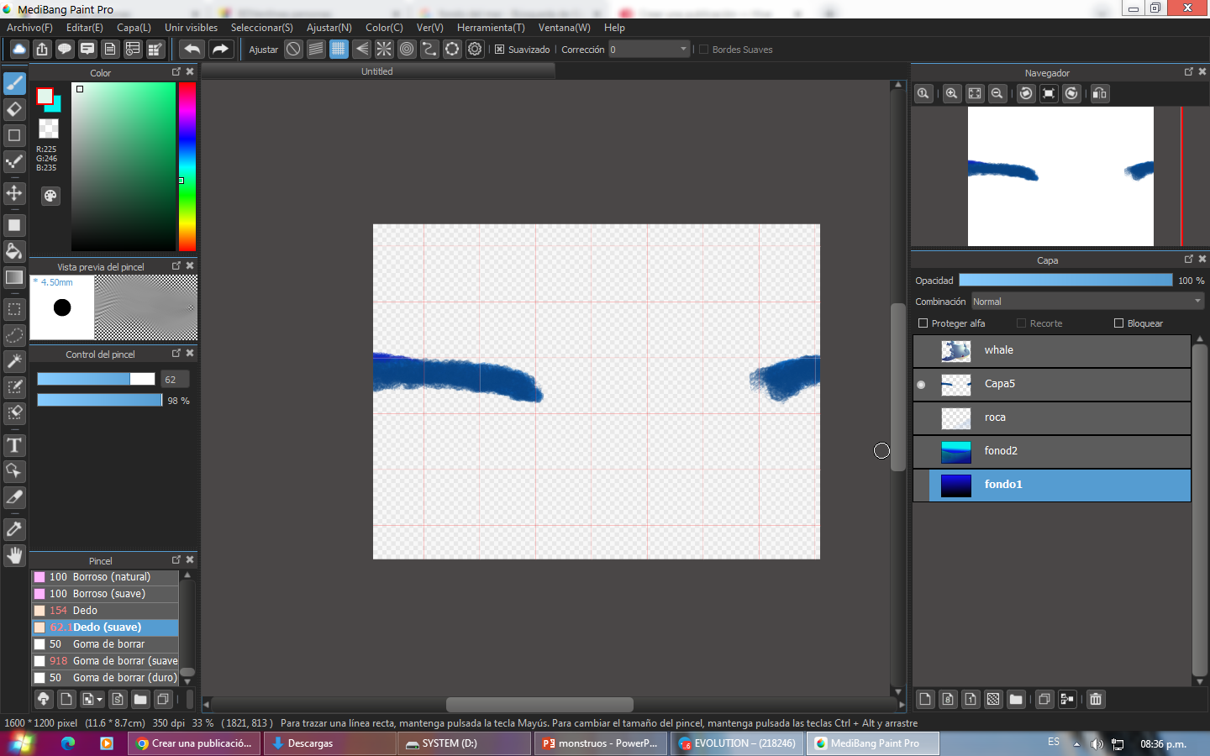Toggle visibility of fonod2 layer
The width and height of the screenshot is (1210, 756).
(921, 452)
